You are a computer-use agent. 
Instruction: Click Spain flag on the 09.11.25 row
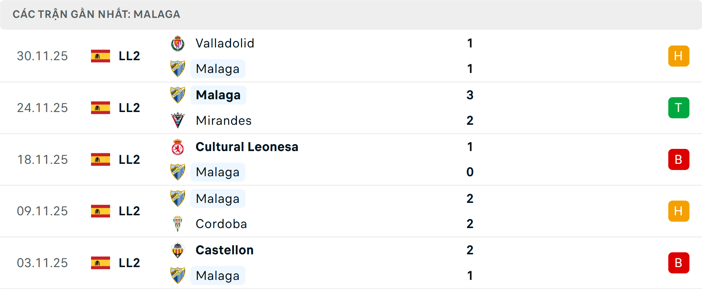101,211
